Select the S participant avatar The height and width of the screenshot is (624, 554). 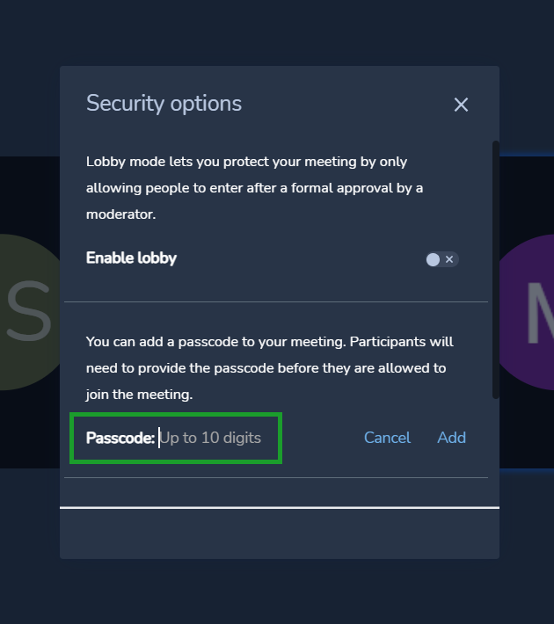point(28,312)
